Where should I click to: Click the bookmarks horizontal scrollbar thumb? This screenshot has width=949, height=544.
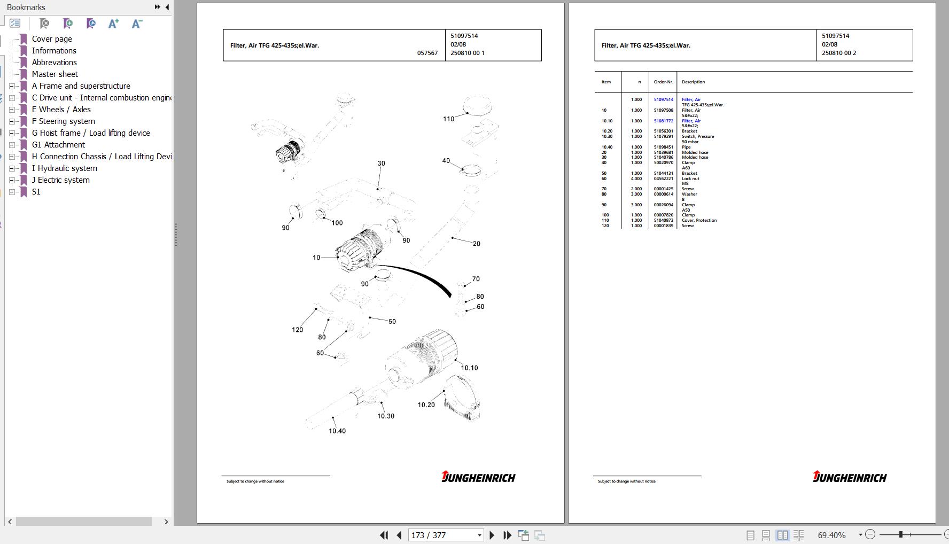pyautogui.click(x=84, y=522)
